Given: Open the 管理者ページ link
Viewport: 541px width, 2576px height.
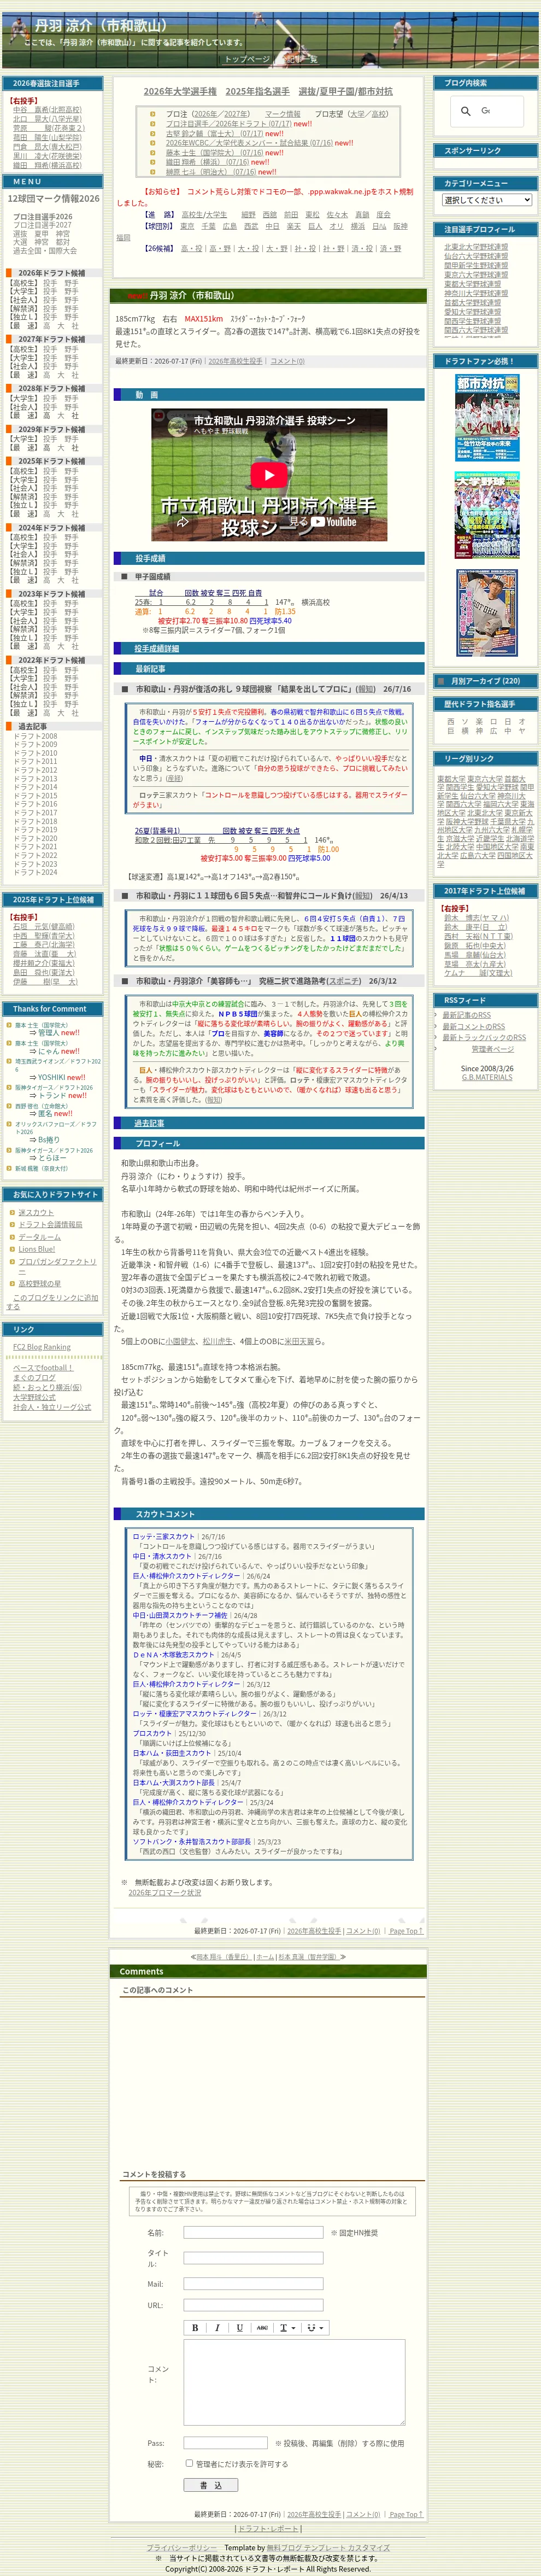Looking at the screenshot, I should pos(492,1049).
